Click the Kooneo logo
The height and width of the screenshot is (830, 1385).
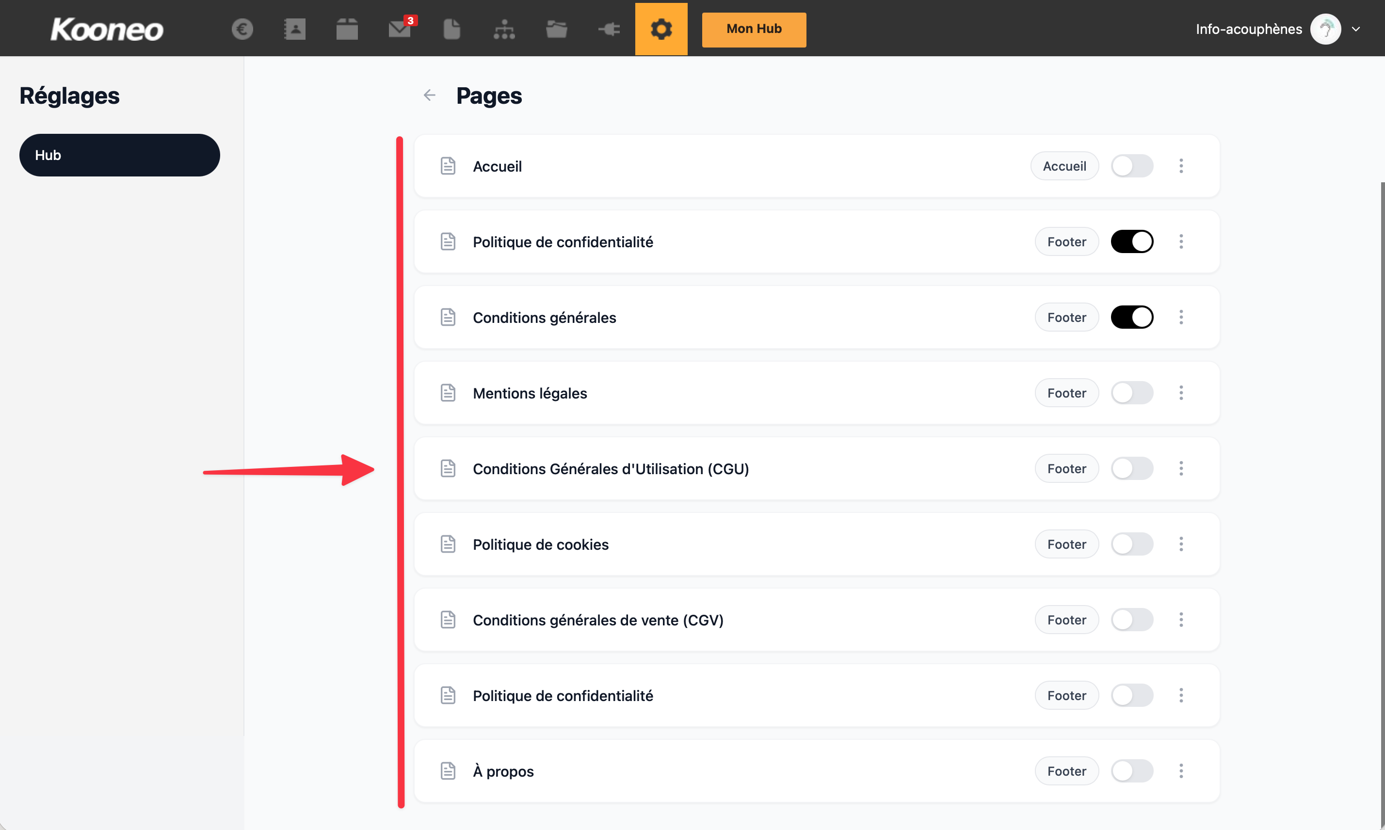pyautogui.click(x=107, y=29)
